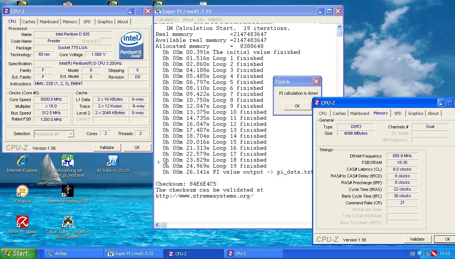The image size is (455, 259).
Task: Click the CPU-Z title bar icon in the CPU window
Action: pos(6,11)
